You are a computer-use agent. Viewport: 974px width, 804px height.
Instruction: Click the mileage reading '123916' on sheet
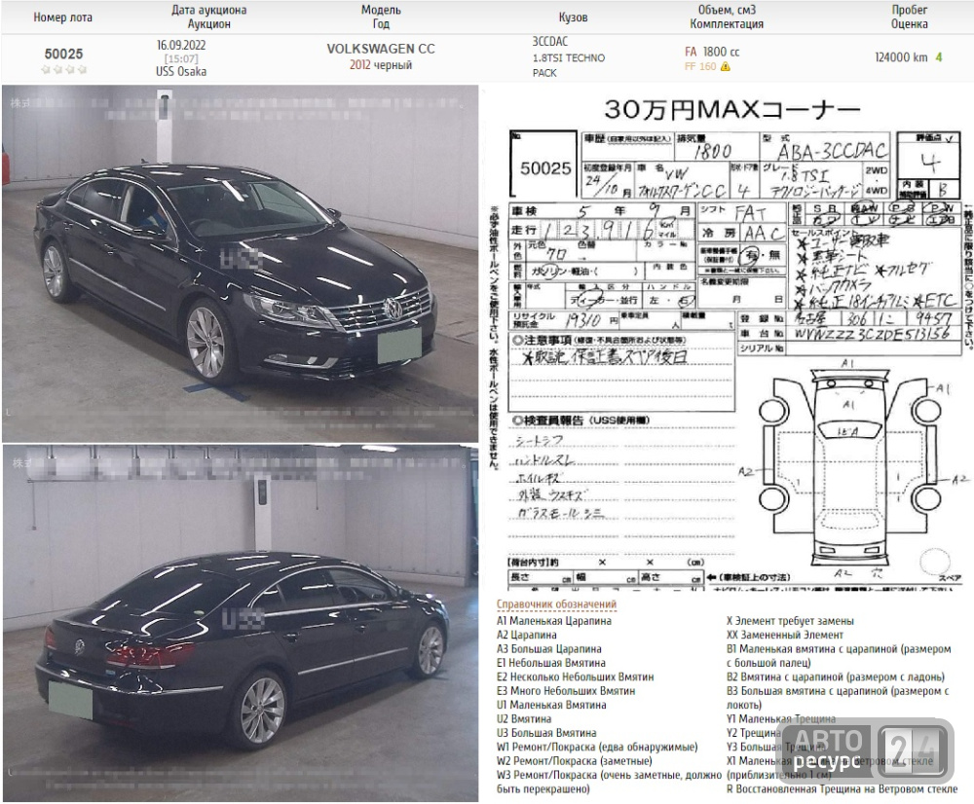[600, 231]
